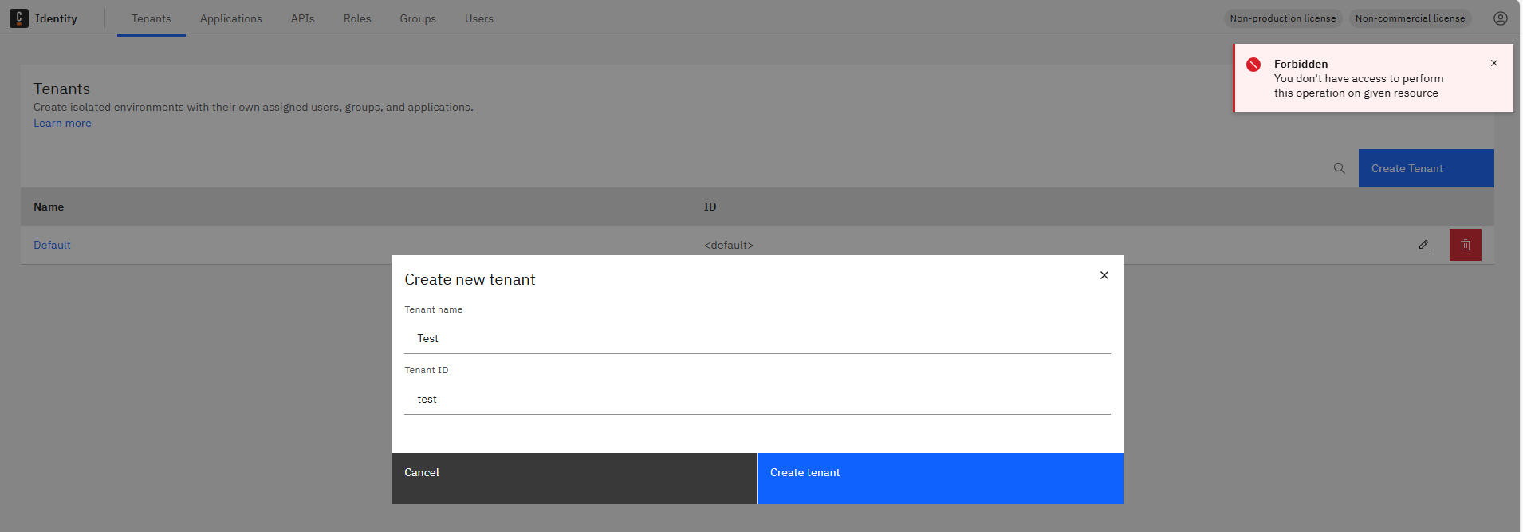The image size is (1523, 532).
Task: Focus the Tenant name input field
Action: coord(757,339)
